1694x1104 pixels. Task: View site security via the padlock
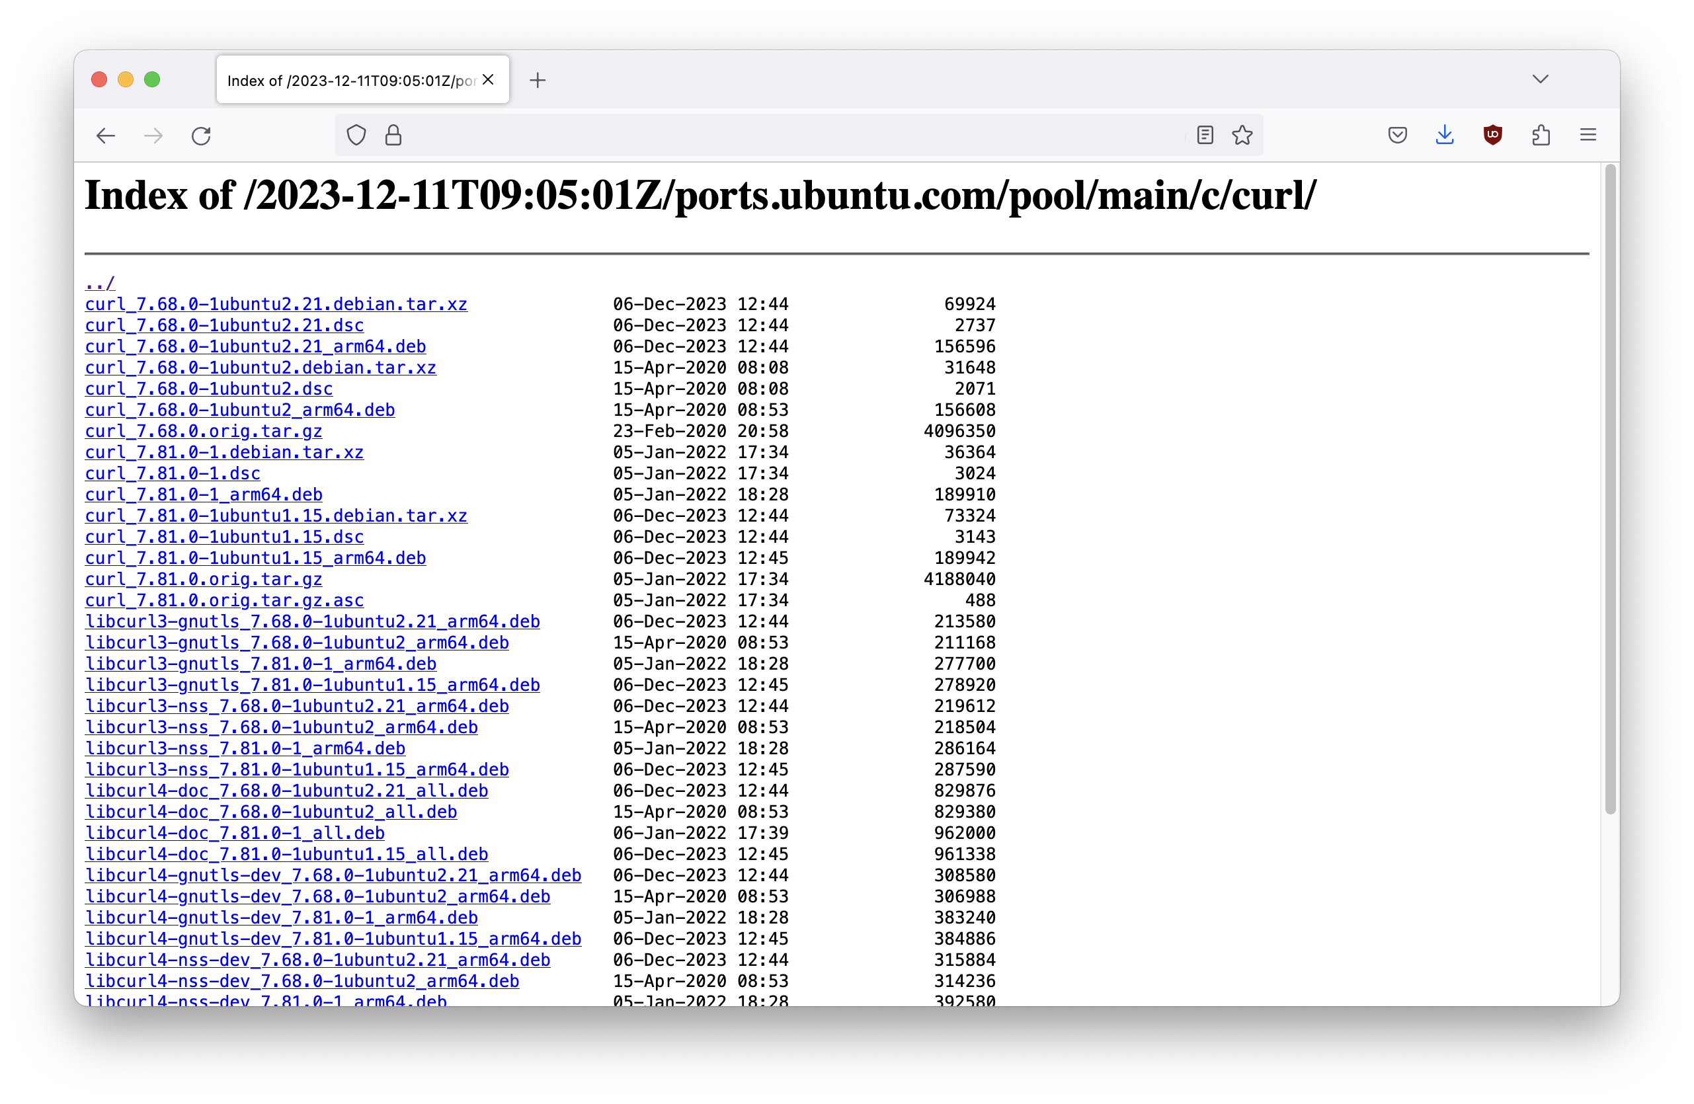point(392,135)
